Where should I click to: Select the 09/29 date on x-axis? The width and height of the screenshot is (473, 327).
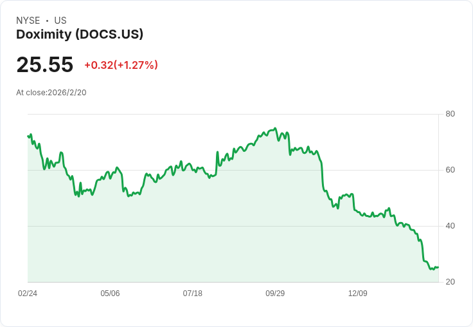click(x=275, y=293)
